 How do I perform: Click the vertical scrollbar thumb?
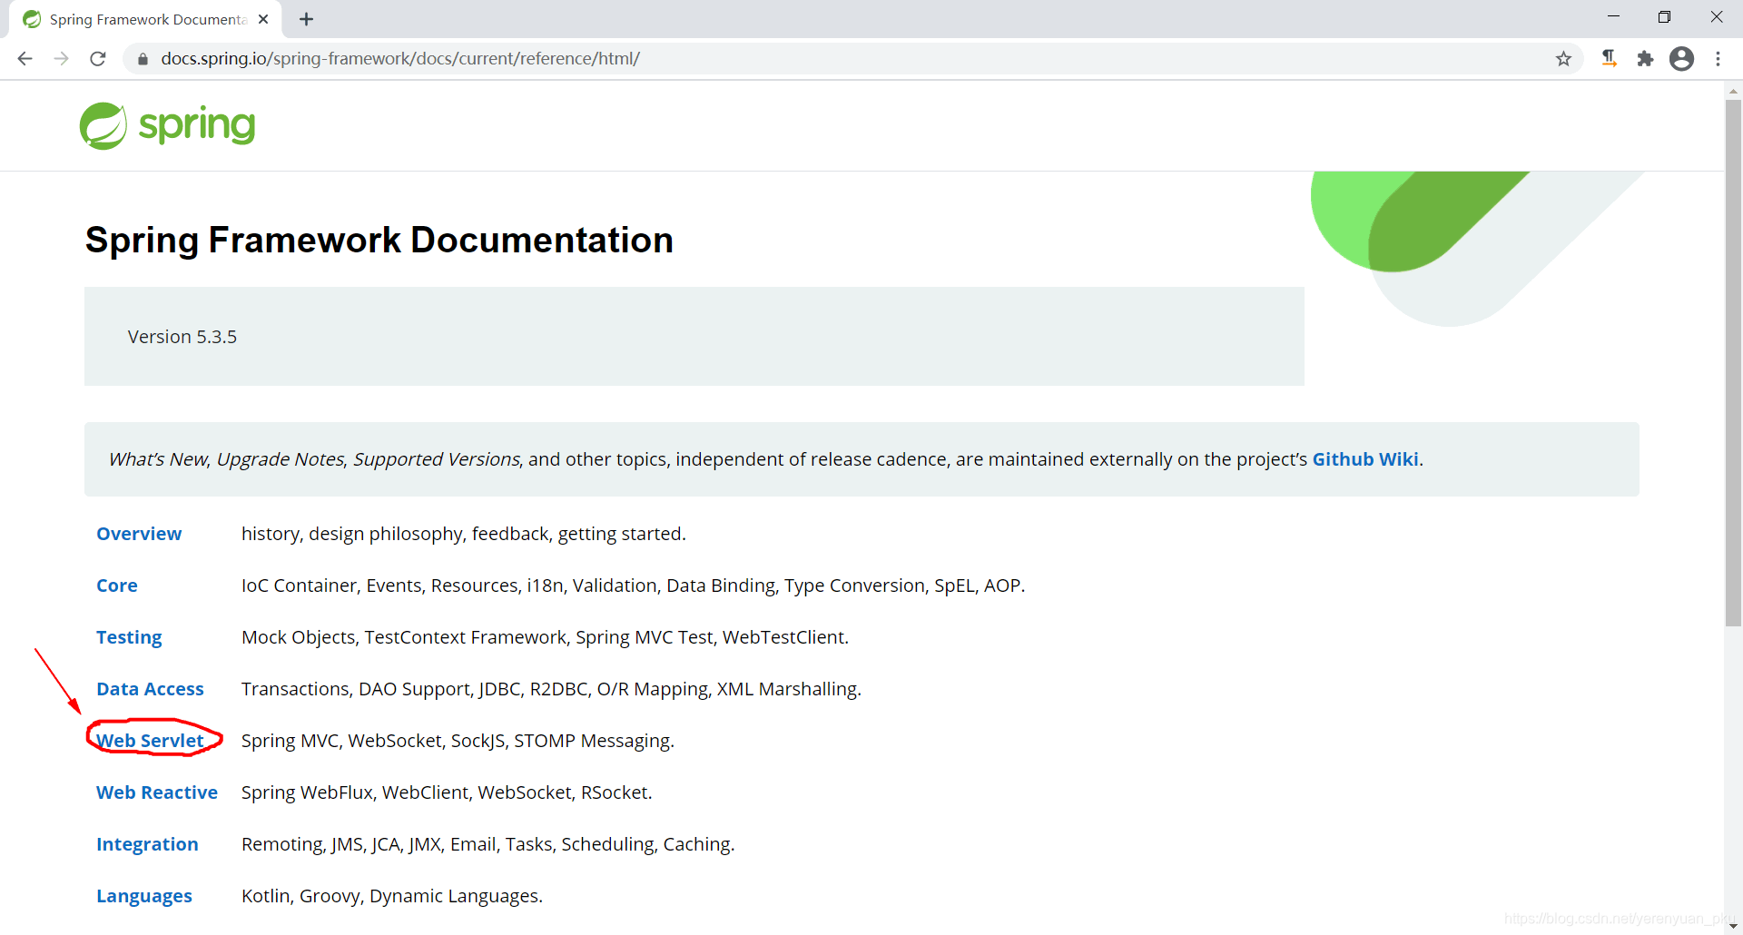click(1733, 363)
